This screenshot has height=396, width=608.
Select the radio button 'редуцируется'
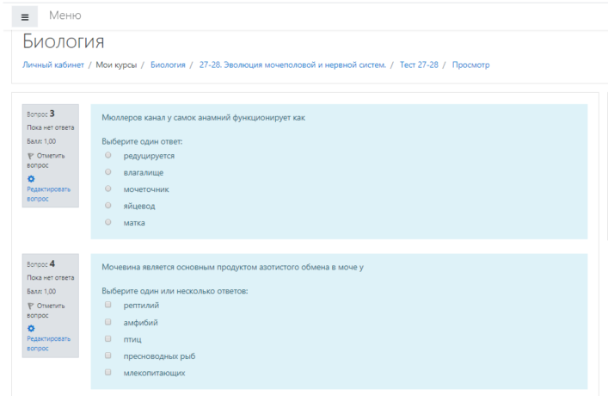108,155
